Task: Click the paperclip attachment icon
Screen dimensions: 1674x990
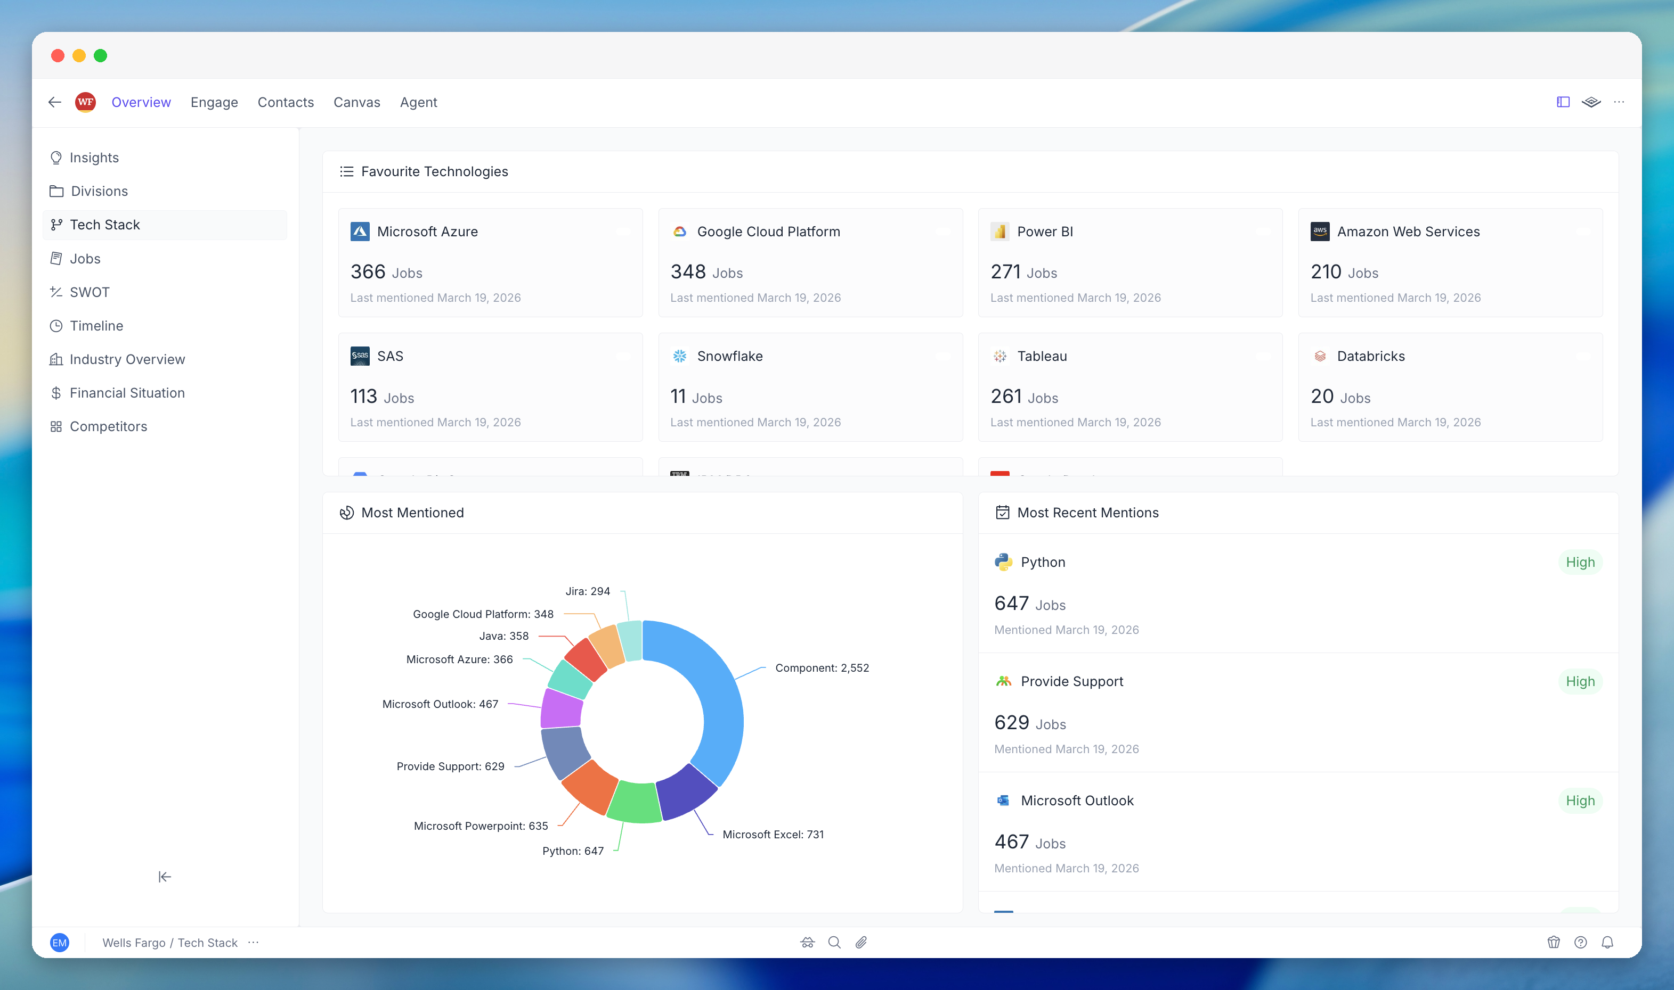Action: [x=860, y=943]
